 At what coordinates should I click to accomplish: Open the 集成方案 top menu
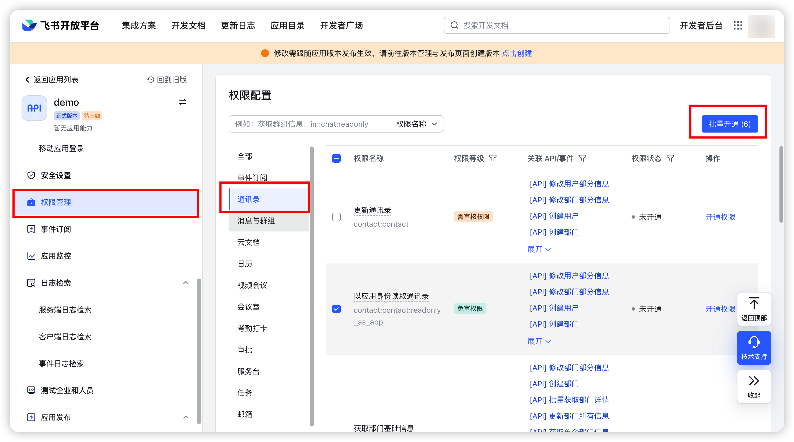pos(139,25)
